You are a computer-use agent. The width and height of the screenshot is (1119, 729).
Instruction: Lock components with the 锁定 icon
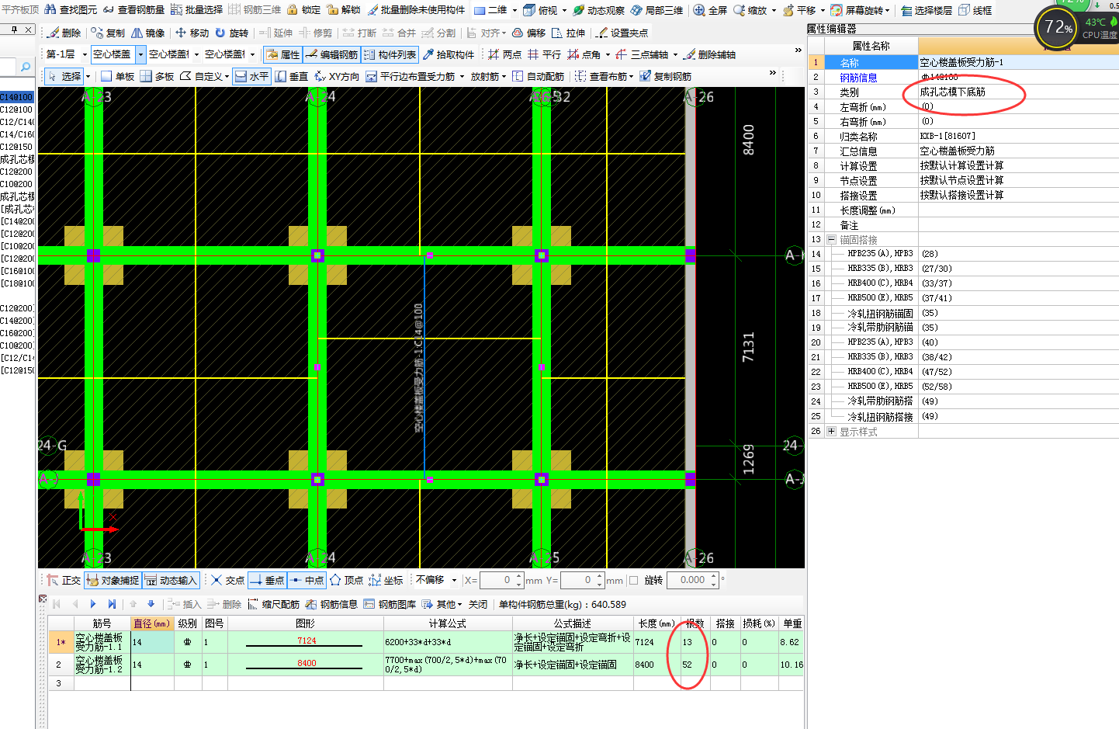tap(303, 10)
